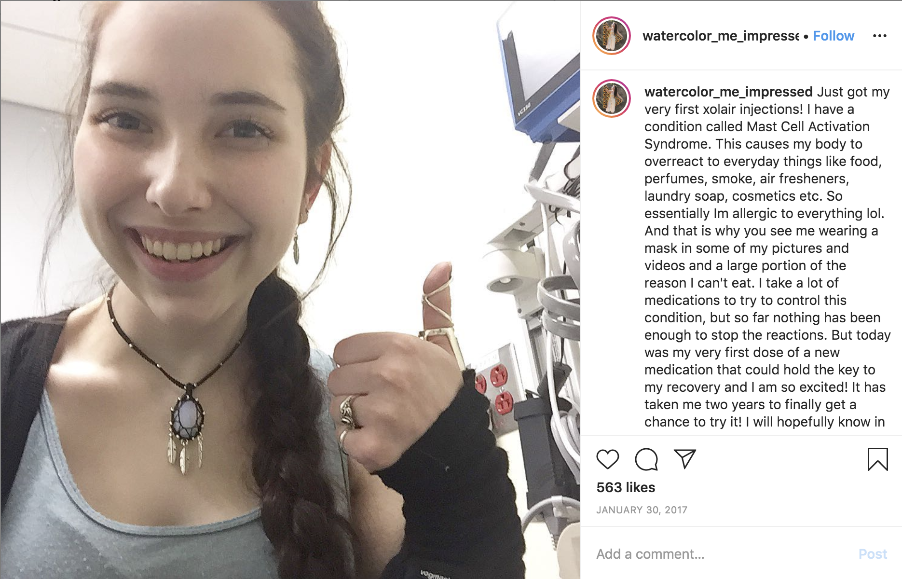902x579 pixels.
Task: Follow watercolor_me_impressed account
Action: tap(834, 36)
